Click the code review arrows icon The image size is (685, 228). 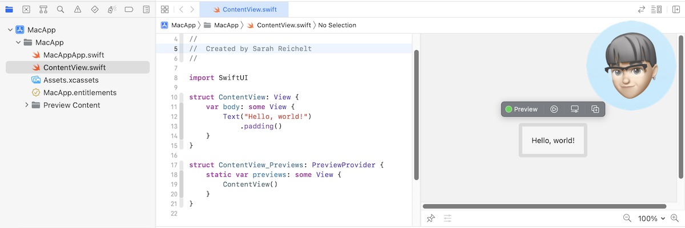coord(642,10)
